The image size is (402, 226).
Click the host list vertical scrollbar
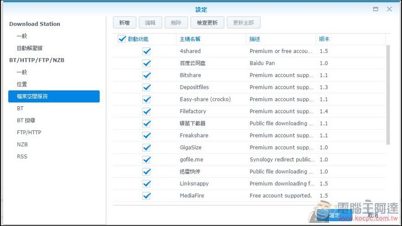pyautogui.click(x=388, y=94)
